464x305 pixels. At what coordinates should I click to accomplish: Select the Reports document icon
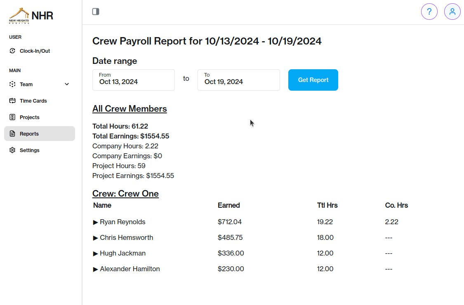point(12,134)
